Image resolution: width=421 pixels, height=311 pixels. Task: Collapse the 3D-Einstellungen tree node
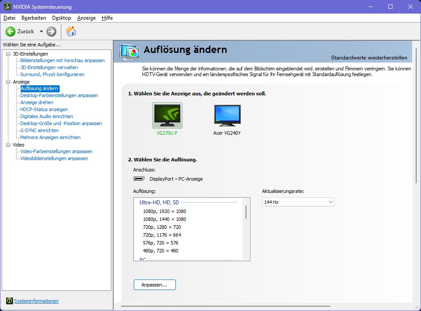[x=8, y=54]
